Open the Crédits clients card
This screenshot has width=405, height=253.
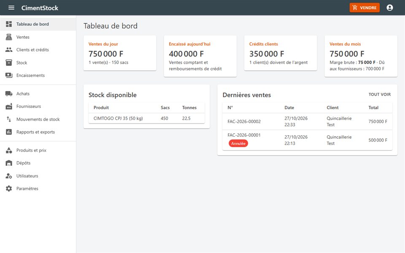coord(281,53)
